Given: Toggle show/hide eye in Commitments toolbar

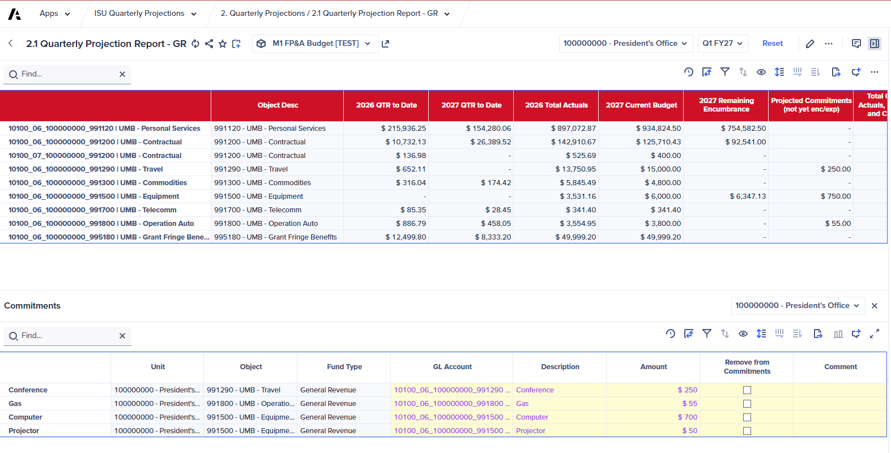Looking at the screenshot, I should tap(743, 334).
